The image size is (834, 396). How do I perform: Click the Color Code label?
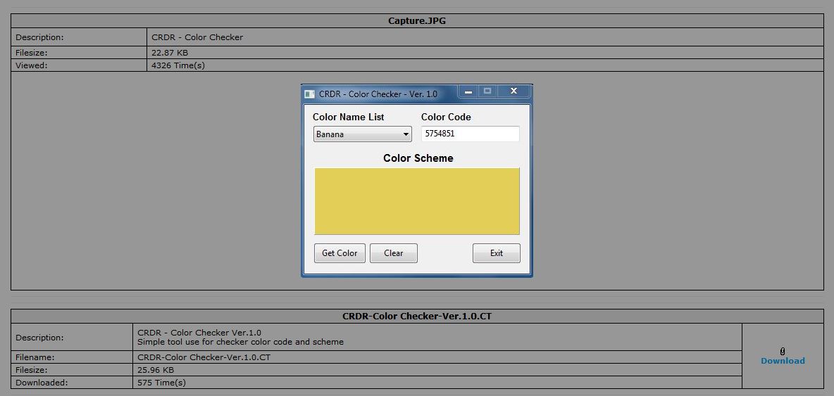[x=446, y=117]
